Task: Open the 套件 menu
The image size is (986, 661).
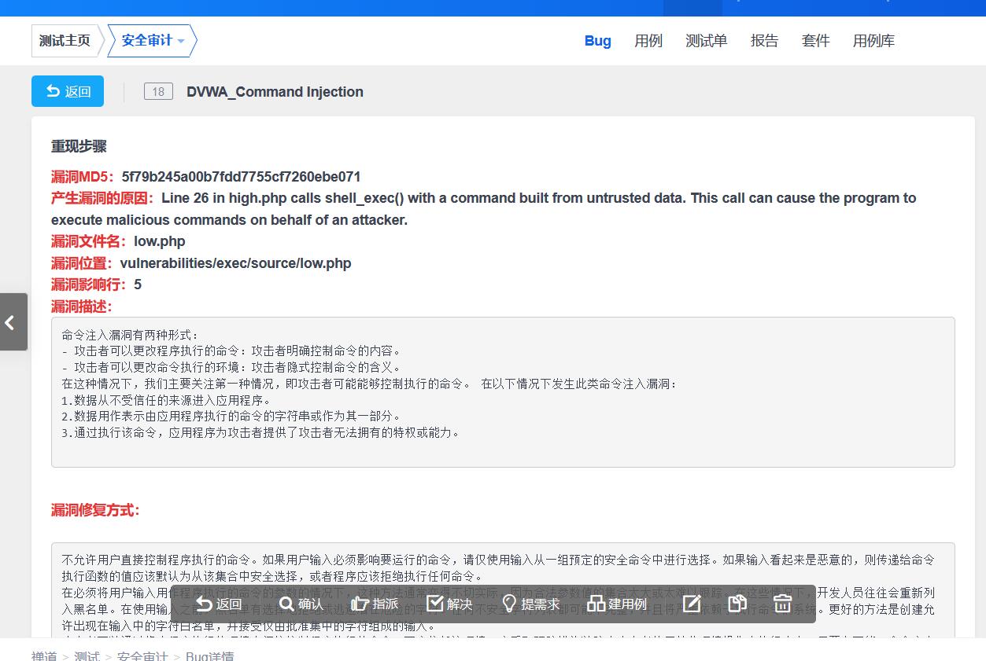Action: pyautogui.click(x=815, y=41)
